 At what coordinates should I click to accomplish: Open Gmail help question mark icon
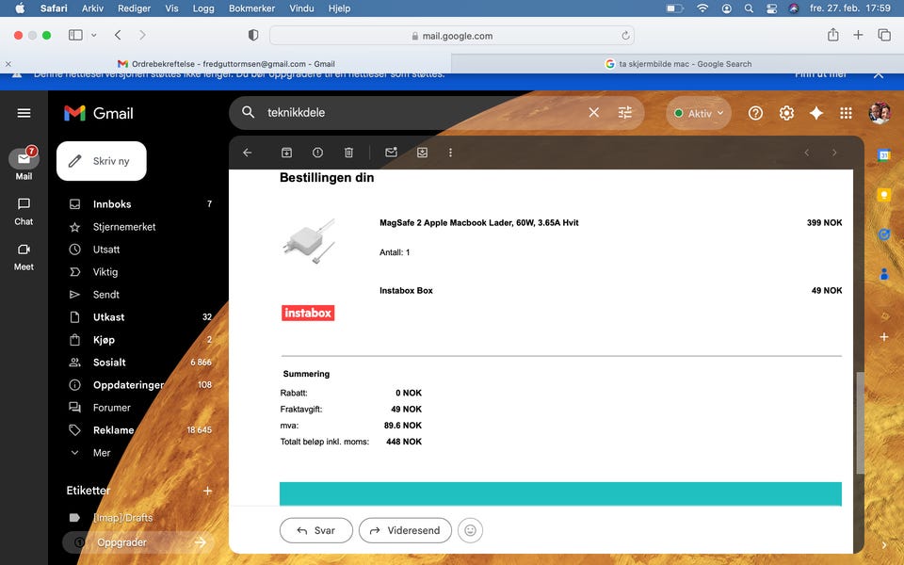pyautogui.click(x=755, y=113)
